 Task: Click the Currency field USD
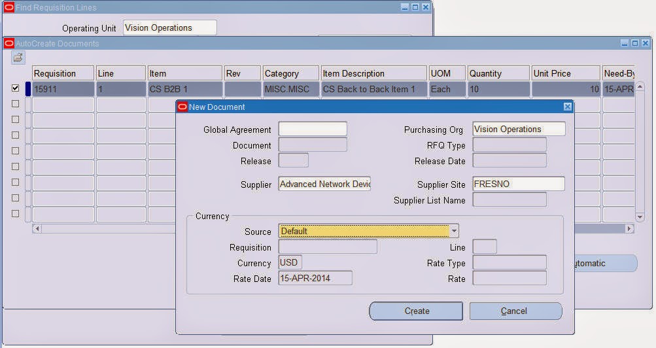point(290,263)
